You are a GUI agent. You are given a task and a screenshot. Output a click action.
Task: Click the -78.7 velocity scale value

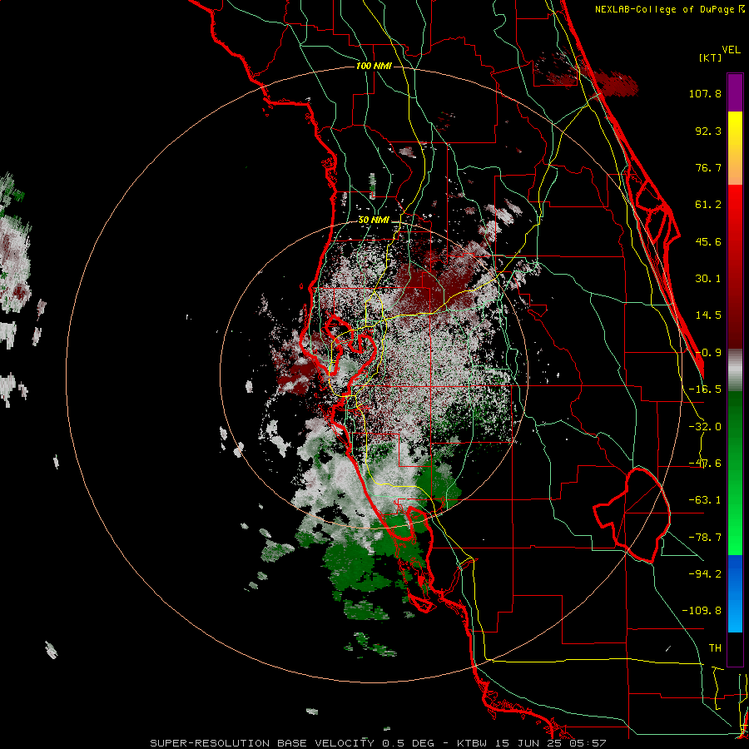705,538
